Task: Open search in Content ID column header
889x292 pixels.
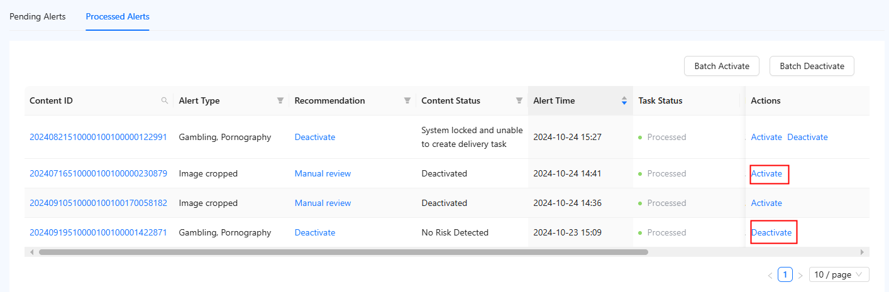Action: (x=165, y=100)
